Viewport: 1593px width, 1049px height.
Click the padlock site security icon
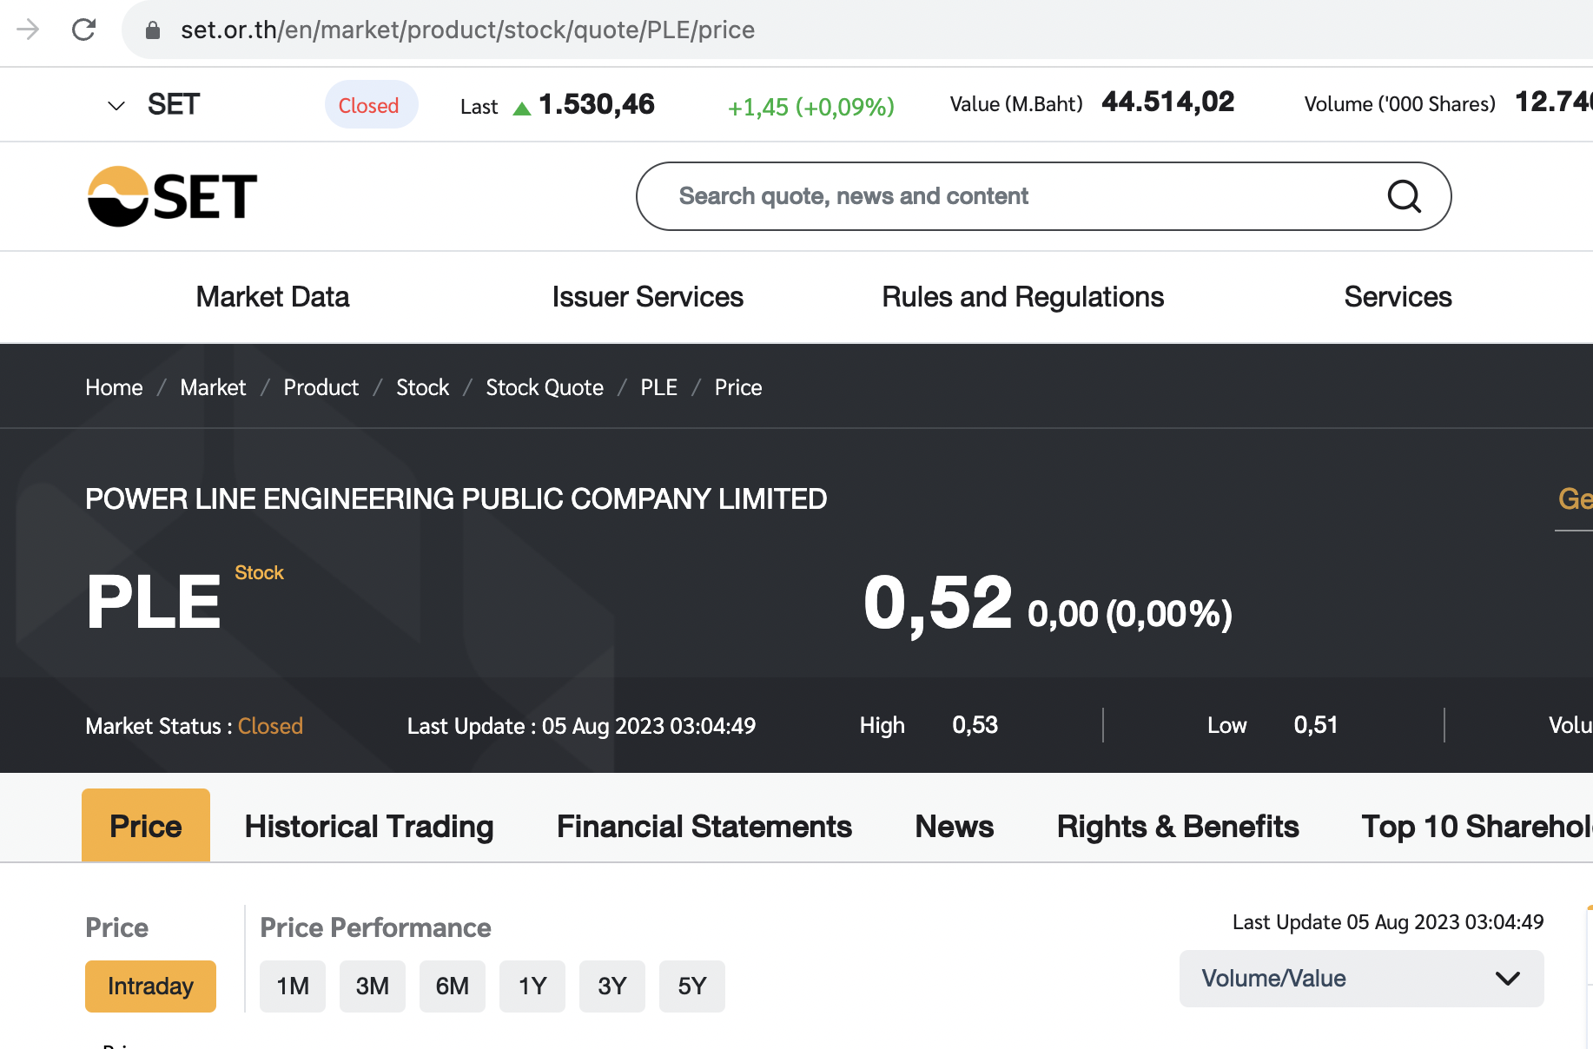[153, 30]
